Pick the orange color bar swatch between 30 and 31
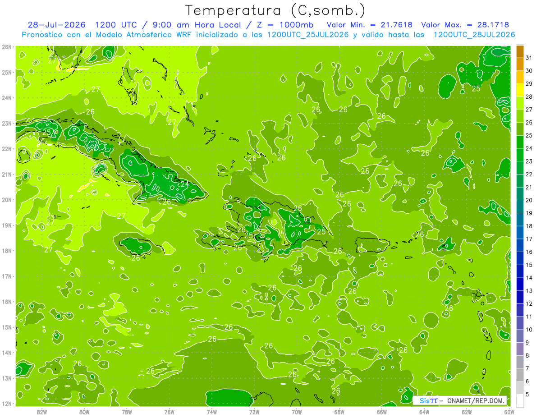 tap(520, 64)
